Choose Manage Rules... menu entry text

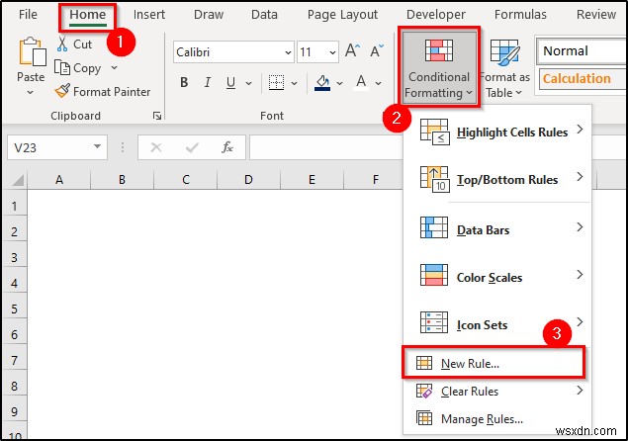[482, 419]
